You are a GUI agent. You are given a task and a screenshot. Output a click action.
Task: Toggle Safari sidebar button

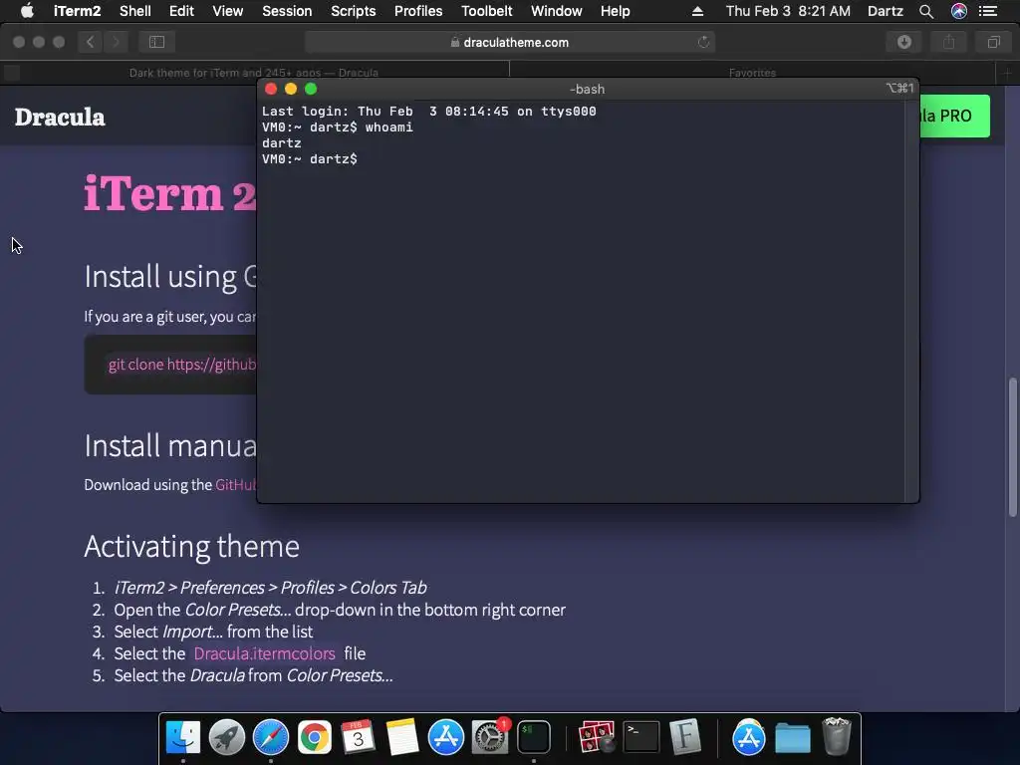click(x=156, y=42)
